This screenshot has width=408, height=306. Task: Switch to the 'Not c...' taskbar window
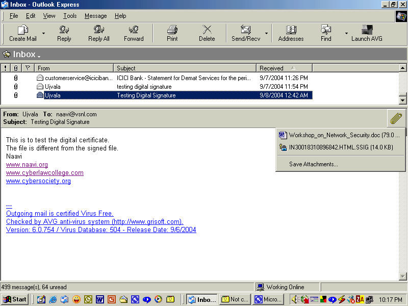coord(235,299)
